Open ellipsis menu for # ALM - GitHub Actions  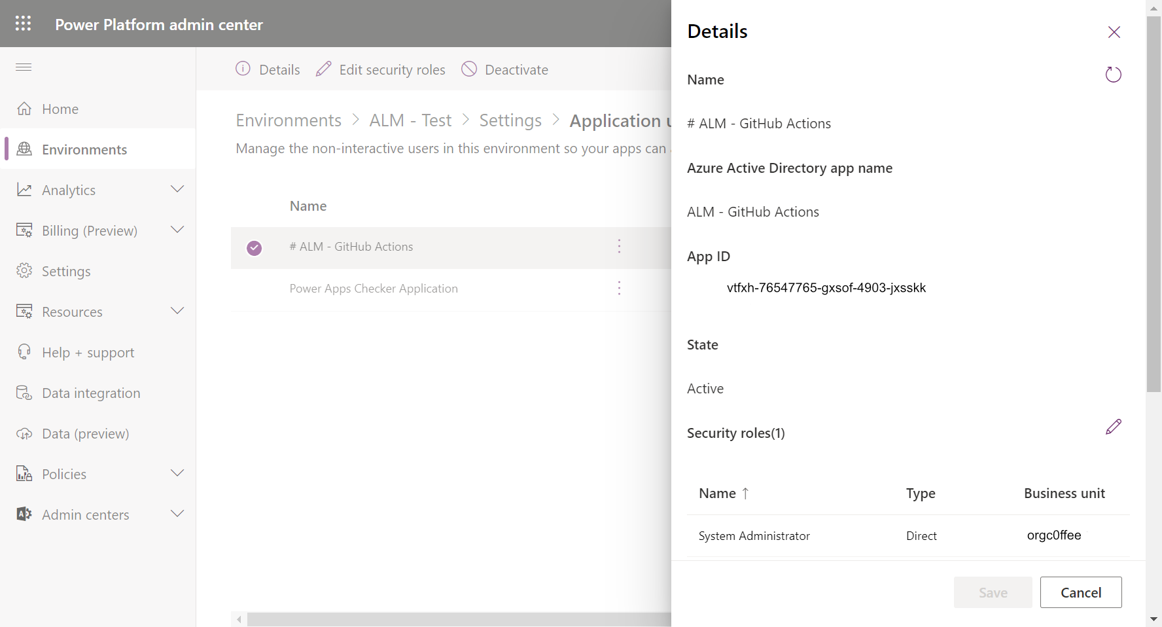(x=619, y=247)
